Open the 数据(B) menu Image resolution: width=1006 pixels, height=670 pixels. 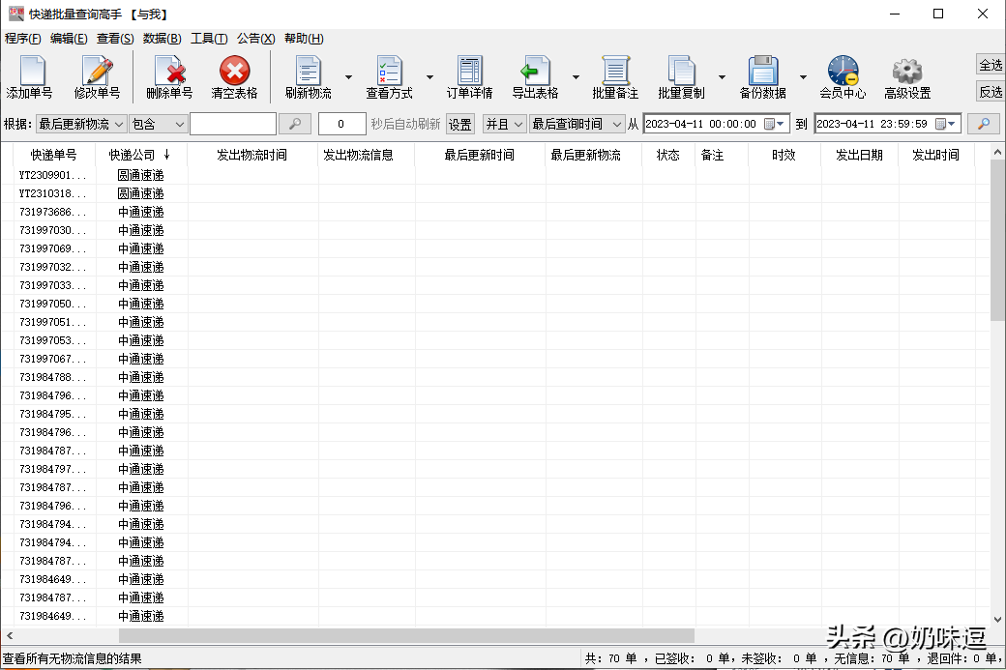coord(162,39)
